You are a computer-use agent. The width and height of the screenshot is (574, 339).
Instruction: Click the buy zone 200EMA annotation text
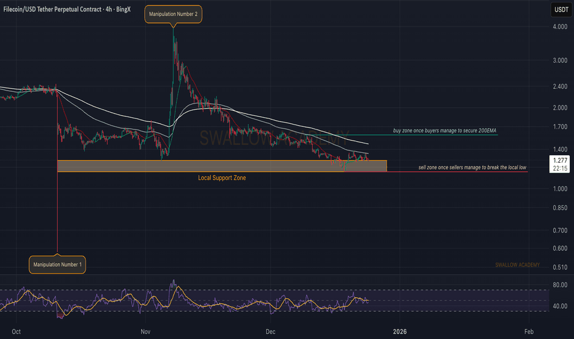445,131
